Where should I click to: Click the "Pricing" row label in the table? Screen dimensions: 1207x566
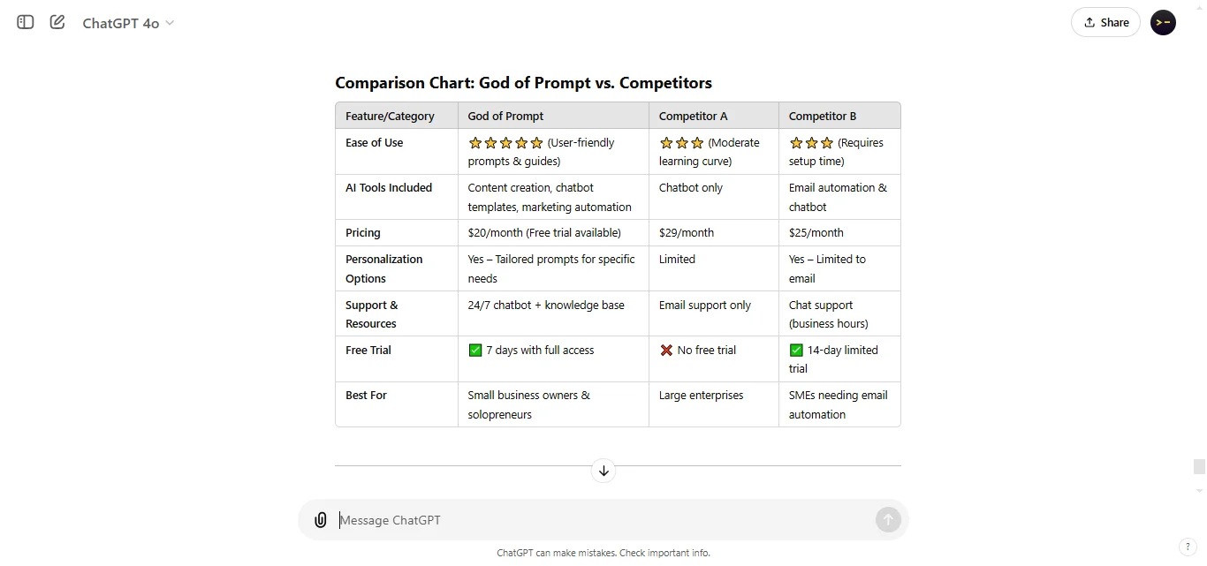click(x=362, y=232)
